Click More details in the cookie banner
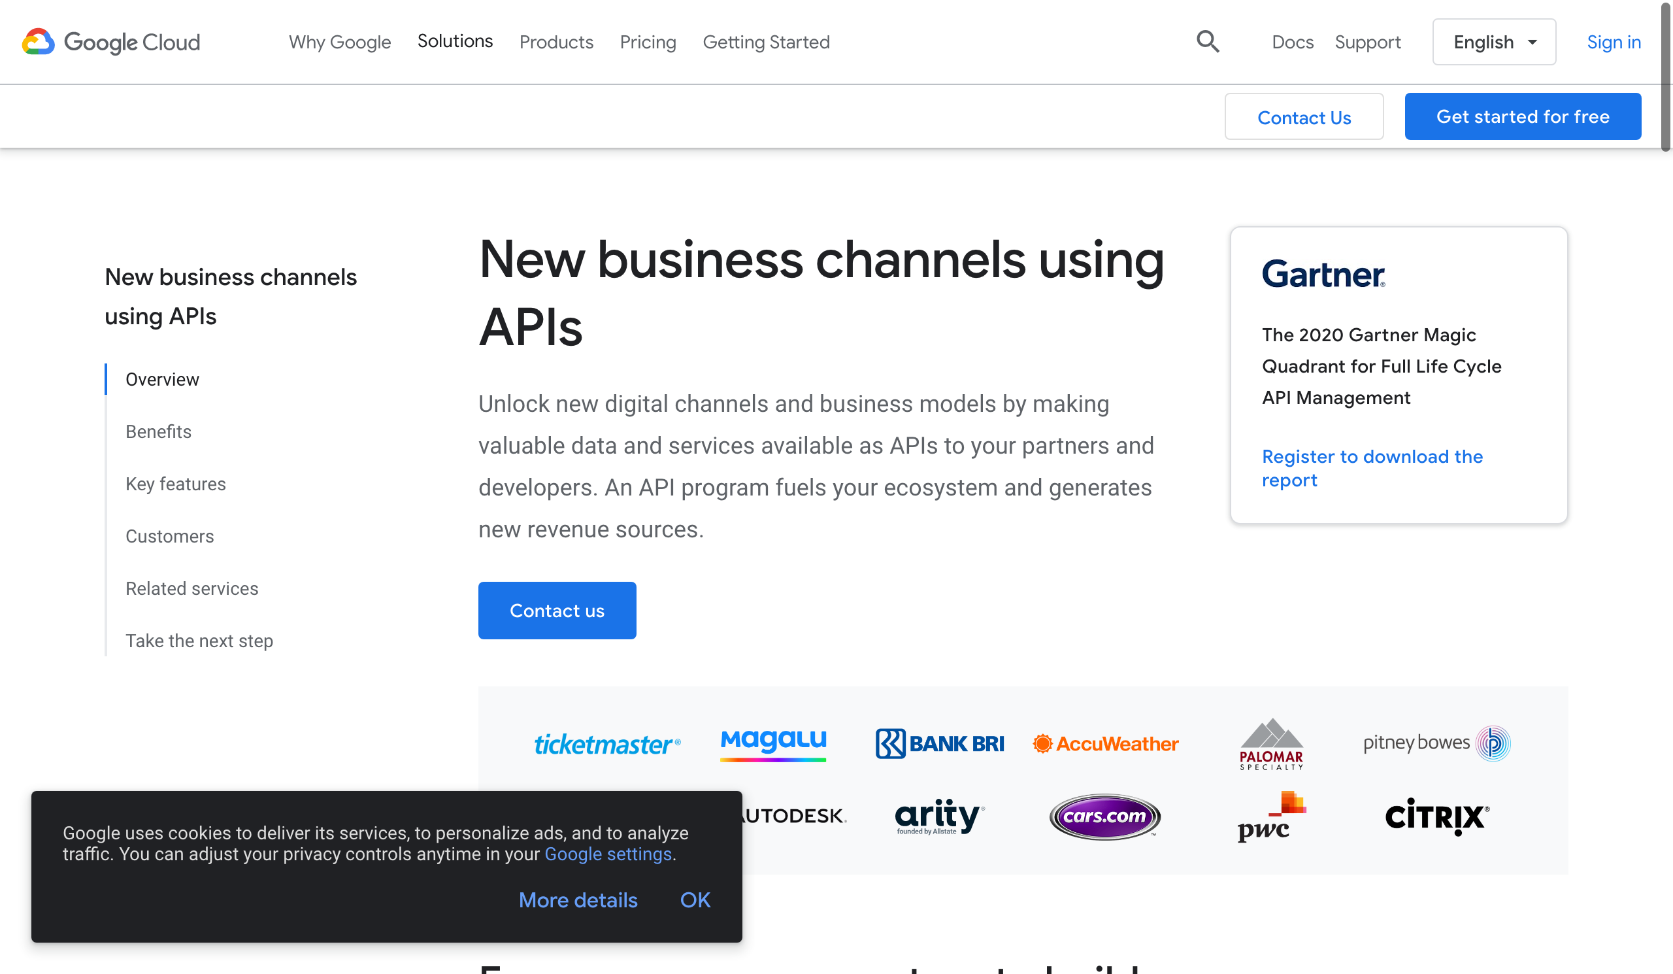The image size is (1673, 974). point(578,900)
